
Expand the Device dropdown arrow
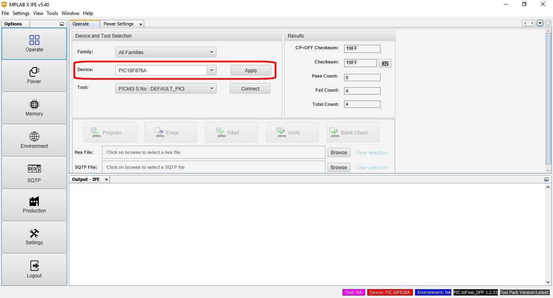pyautogui.click(x=212, y=70)
